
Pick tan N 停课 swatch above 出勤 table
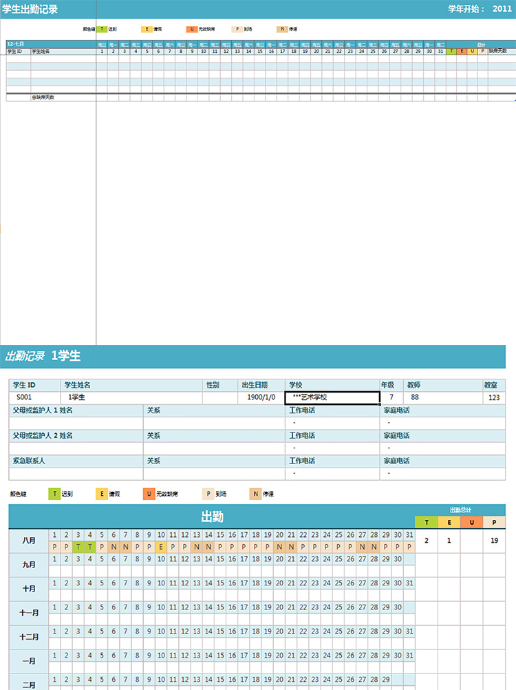coord(255,494)
